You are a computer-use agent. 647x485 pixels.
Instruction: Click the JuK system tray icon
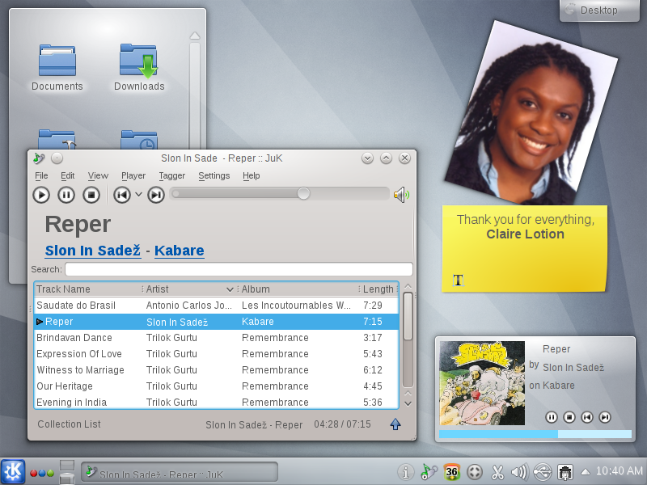coord(429,472)
